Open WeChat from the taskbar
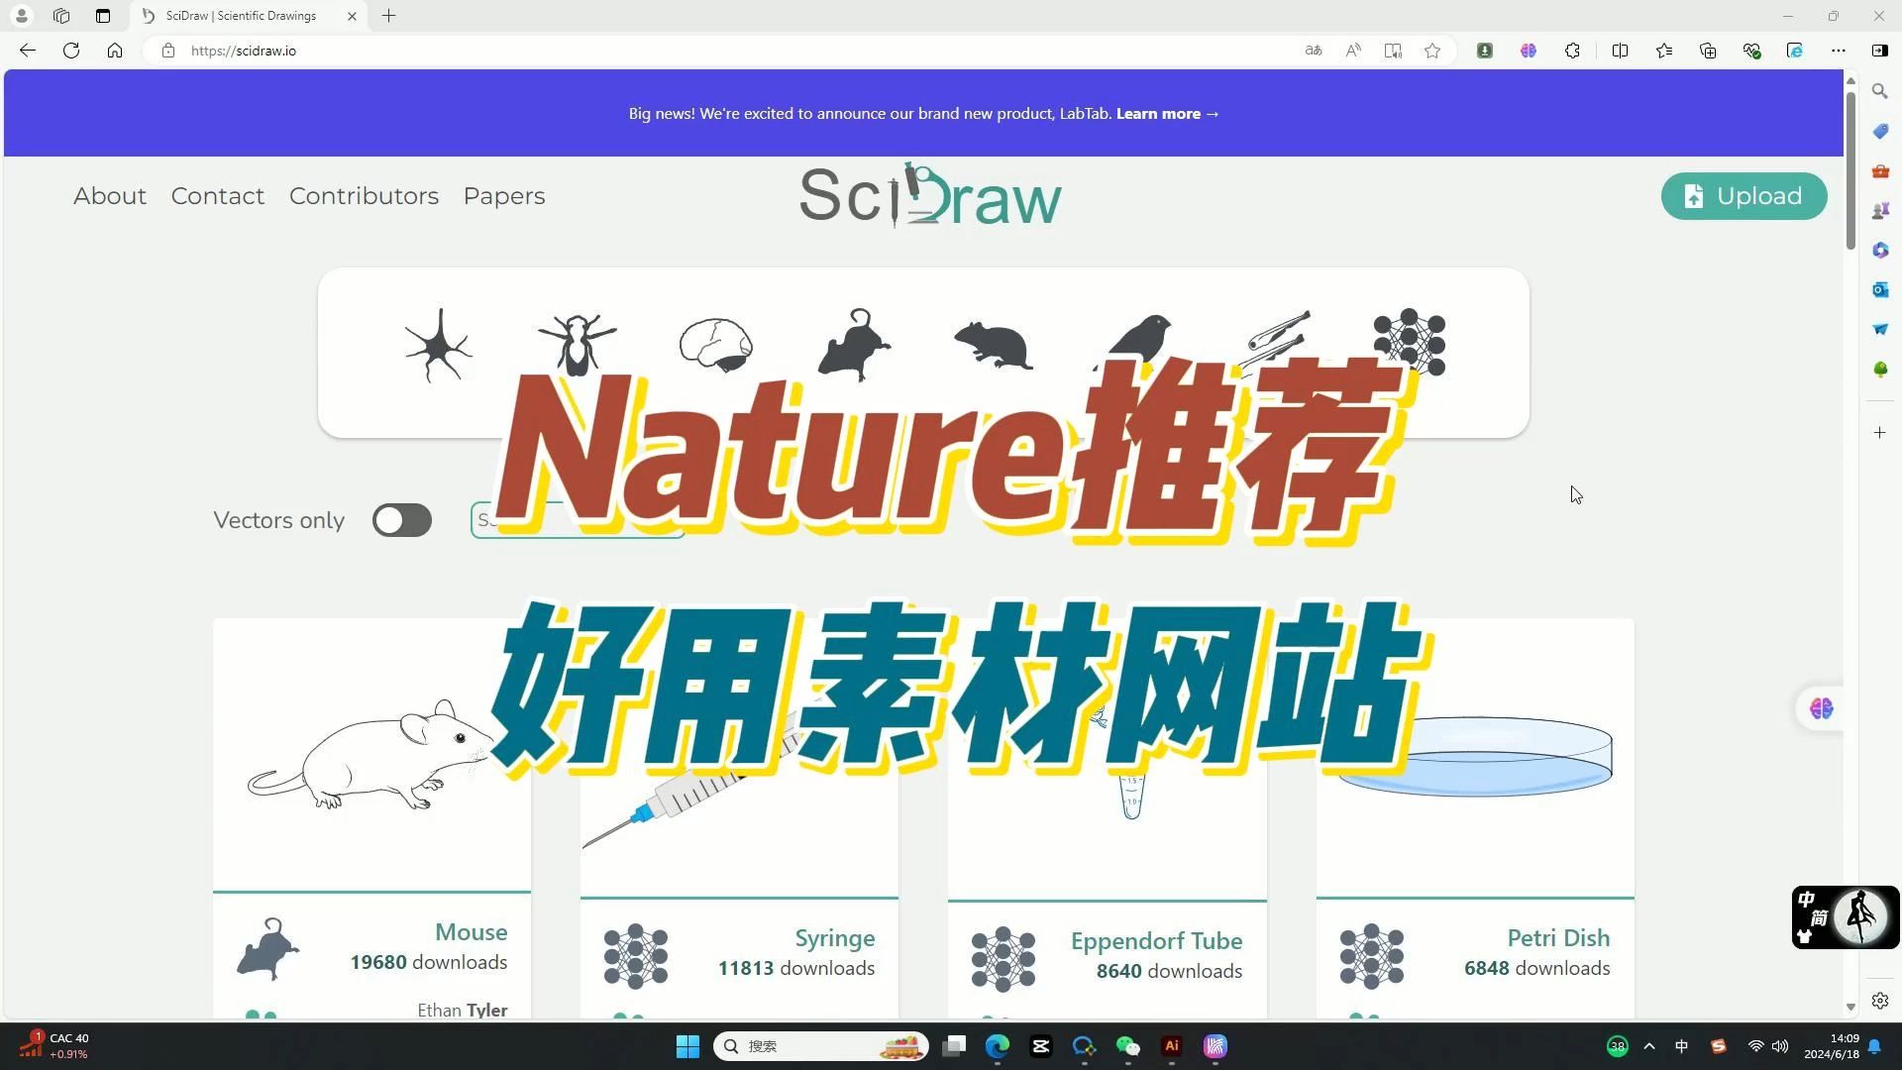1902x1070 pixels. point(1128,1046)
